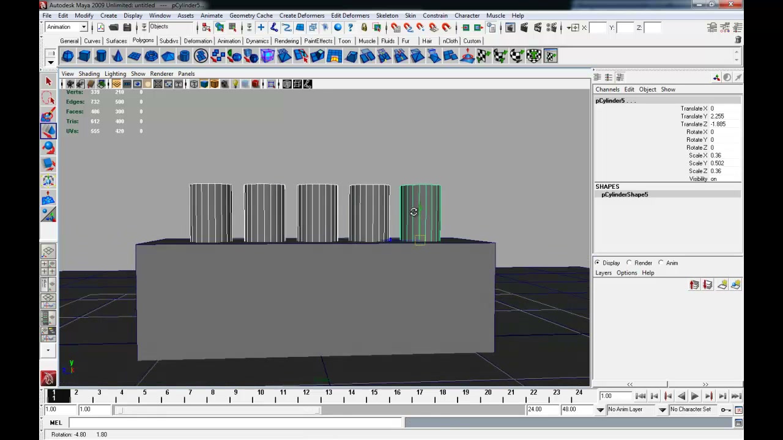This screenshot has height=440, width=783.
Task: Go to start of playback range
Action: click(x=640, y=396)
